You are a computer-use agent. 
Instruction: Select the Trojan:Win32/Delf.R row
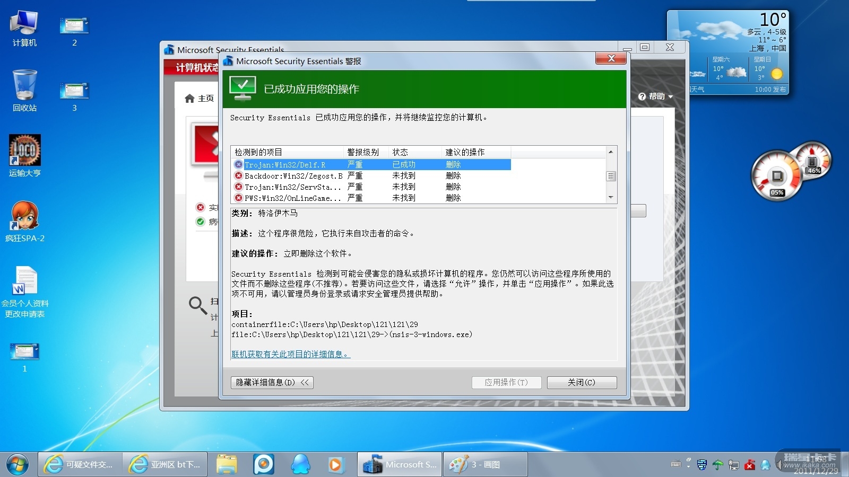(371, 165)
